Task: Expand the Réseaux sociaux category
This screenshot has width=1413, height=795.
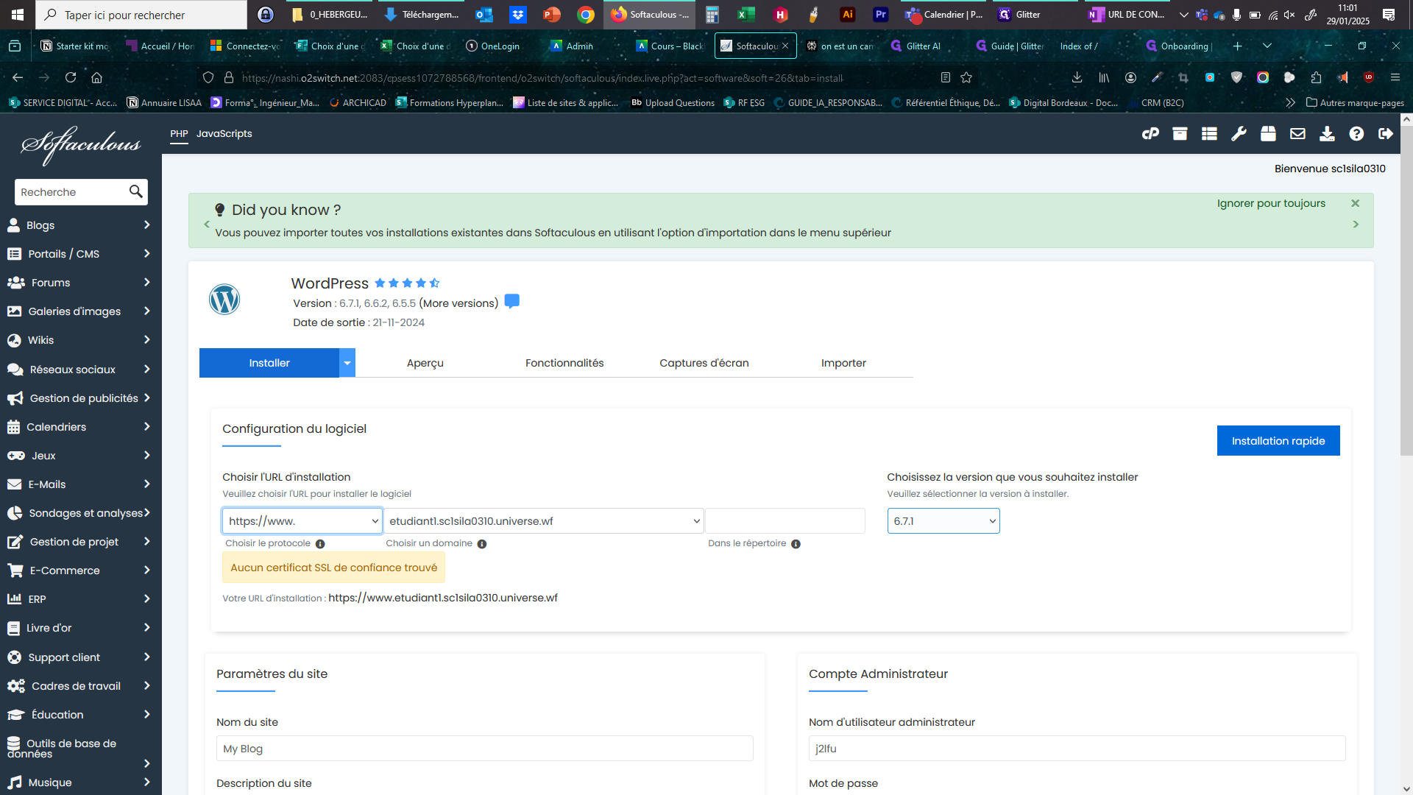Action: pos(81,369)
